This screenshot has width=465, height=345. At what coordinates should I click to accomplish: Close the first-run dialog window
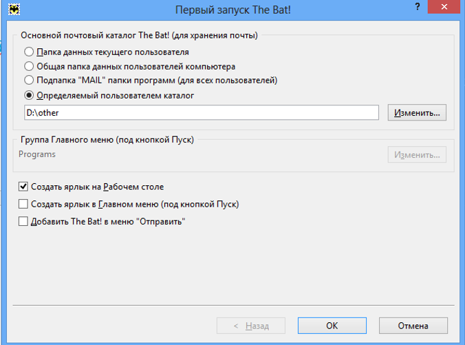tap(445, 7)
